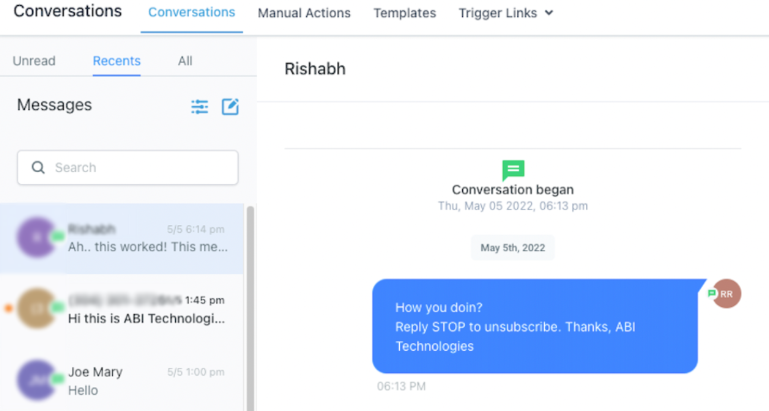This screenshot has height=411, width=769.
Task: Expand the Trigger Links dropdown
Action: click(x=506, y=13)
